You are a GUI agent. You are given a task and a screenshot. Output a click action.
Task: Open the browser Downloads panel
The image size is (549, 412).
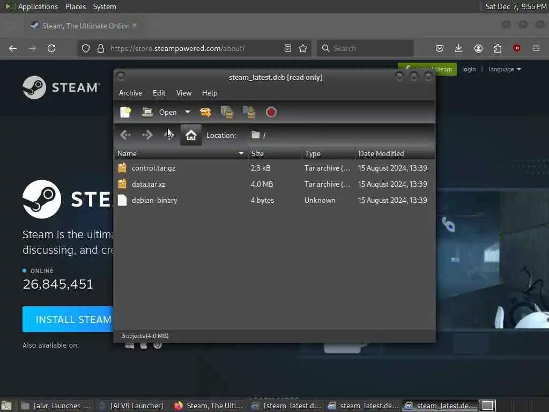pyautogui.click(x=459, y=48)
